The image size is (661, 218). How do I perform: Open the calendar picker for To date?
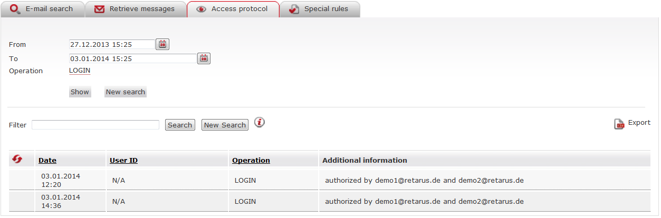point(204,58)
